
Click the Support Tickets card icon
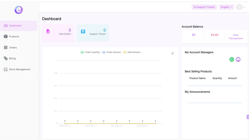[x=83, y=31]
